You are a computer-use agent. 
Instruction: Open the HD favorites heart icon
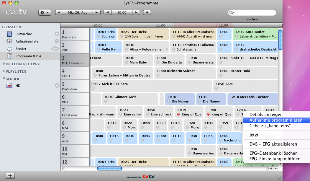[x=9, y=86]
